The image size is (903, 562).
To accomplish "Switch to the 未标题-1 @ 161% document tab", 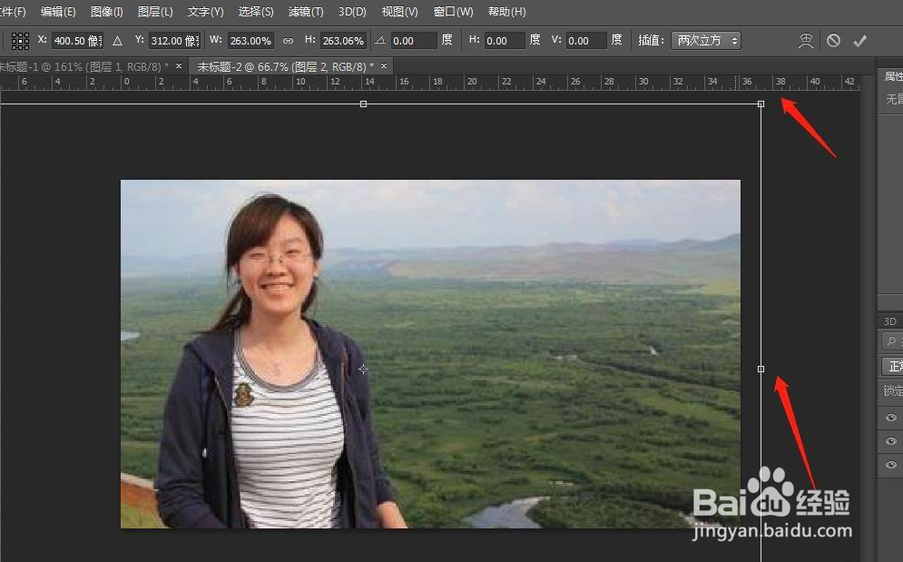I will coord(85,67).
